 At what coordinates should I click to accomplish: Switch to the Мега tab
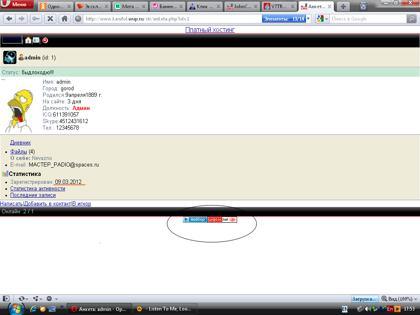130,7
